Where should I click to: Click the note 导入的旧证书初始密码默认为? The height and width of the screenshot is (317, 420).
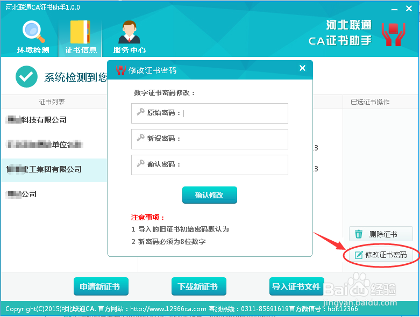tap(180, 229)
